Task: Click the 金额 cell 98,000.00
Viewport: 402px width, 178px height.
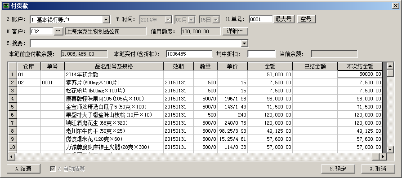Action: pyautogui.click(x=270, y=99)
